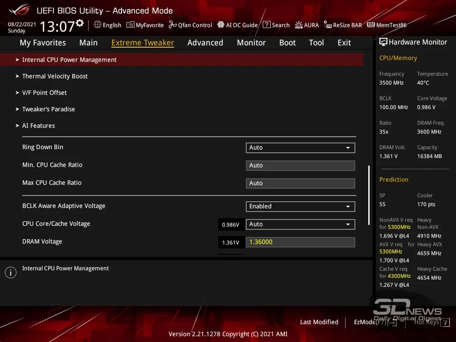Toggle the ReSize BAR icon
The width and height of the screenshot is (456, 342).
[x=327, y=25]
